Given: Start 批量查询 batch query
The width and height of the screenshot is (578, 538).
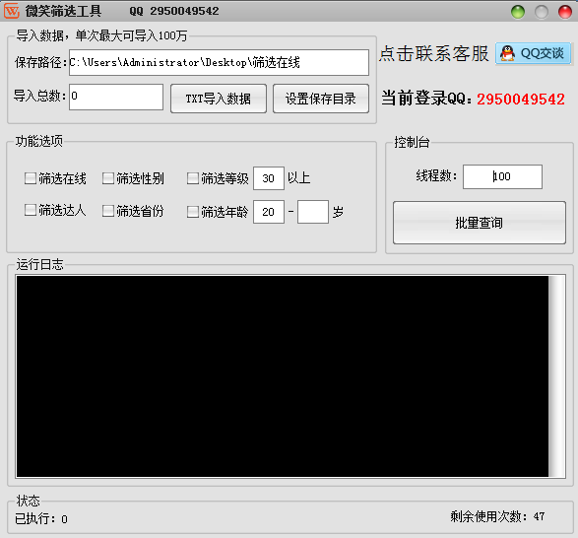Looking at the screenshot, I should pos(480,223).
